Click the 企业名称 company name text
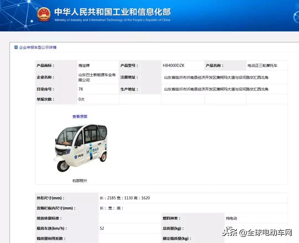 (97, 77)
